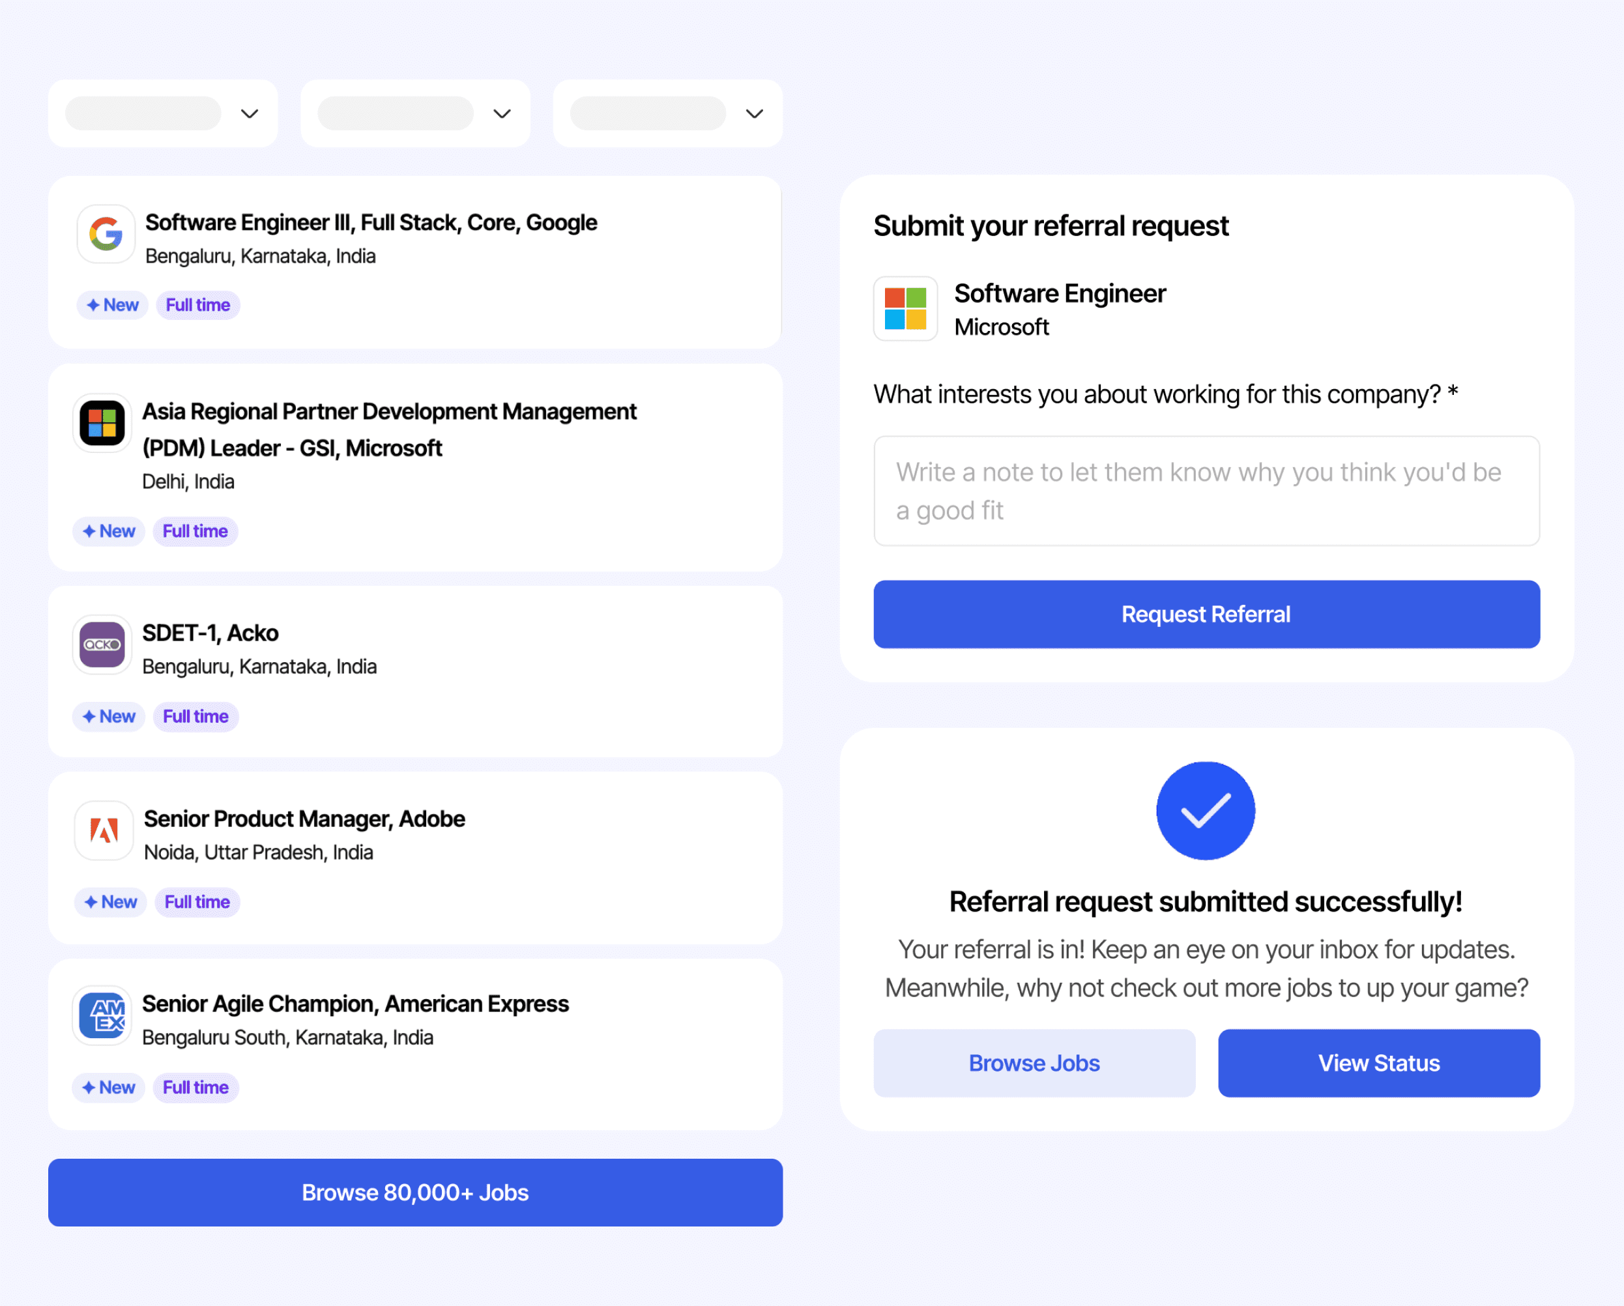Image resolution: width=1624 pixels, height=1306 pixels.
Task: Select the Full time tag on the American Express card
Action: pos(195,1087)
